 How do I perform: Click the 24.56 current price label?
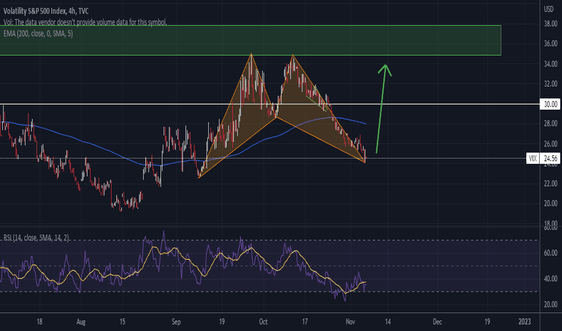pos(550,158)
